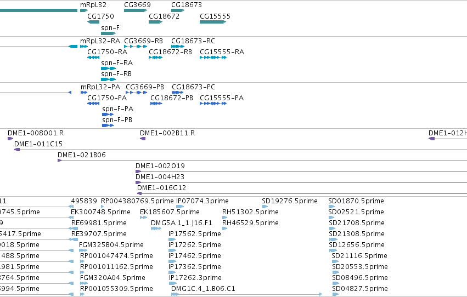Click the IP17462.5prime EST label
Image resolution: width=467 pixels, height=297 pixels.
(195, 256)
